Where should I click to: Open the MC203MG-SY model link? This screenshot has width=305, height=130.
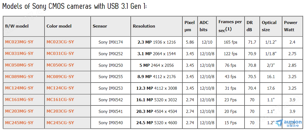coord(19,111)
